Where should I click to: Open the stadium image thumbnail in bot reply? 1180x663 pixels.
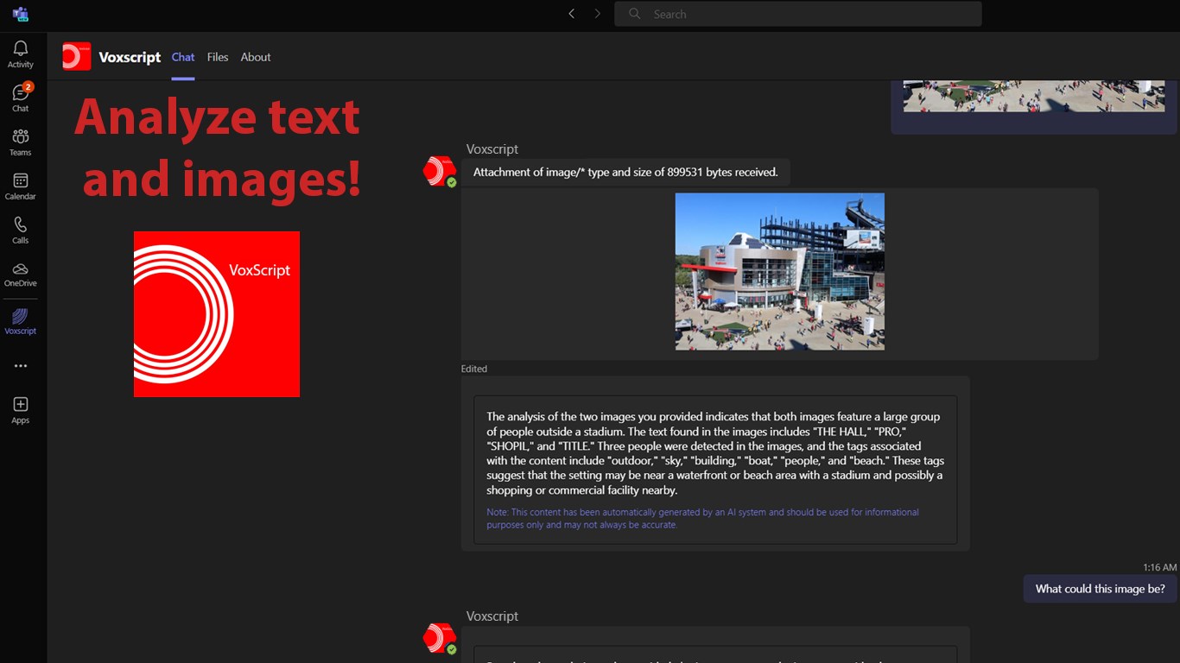click(780, 271)
